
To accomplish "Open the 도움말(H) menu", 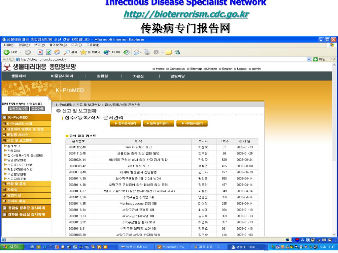I will (x=93, y=45).
